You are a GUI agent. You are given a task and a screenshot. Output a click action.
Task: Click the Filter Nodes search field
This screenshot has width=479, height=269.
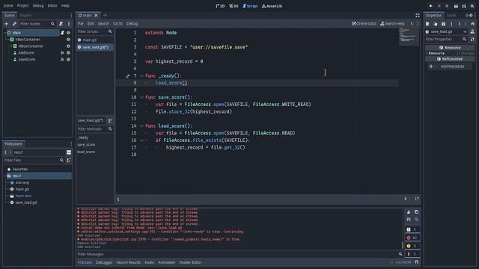[37, 23]
